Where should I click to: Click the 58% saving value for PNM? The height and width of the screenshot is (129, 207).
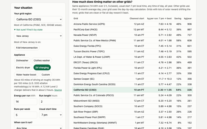(x=179, y=40)
